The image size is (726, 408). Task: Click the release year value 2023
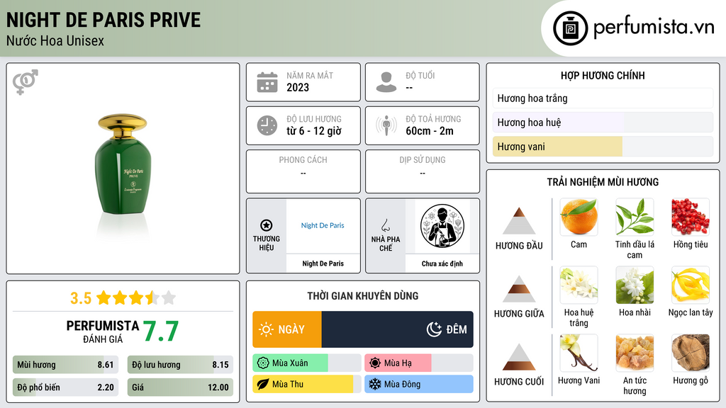tap(298, 87)
